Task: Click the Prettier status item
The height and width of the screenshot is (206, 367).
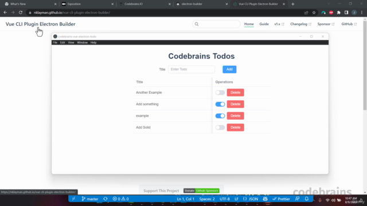Action: (281, 199)
